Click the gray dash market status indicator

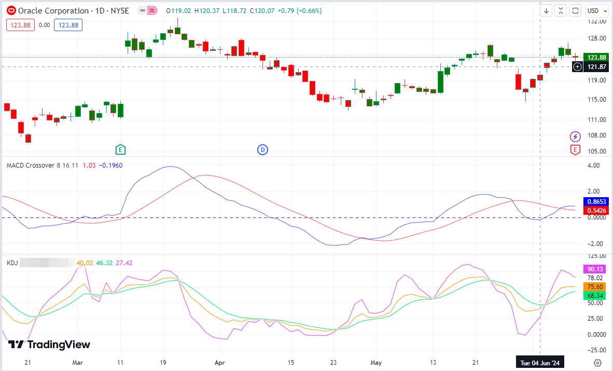(x=142, y=10)
